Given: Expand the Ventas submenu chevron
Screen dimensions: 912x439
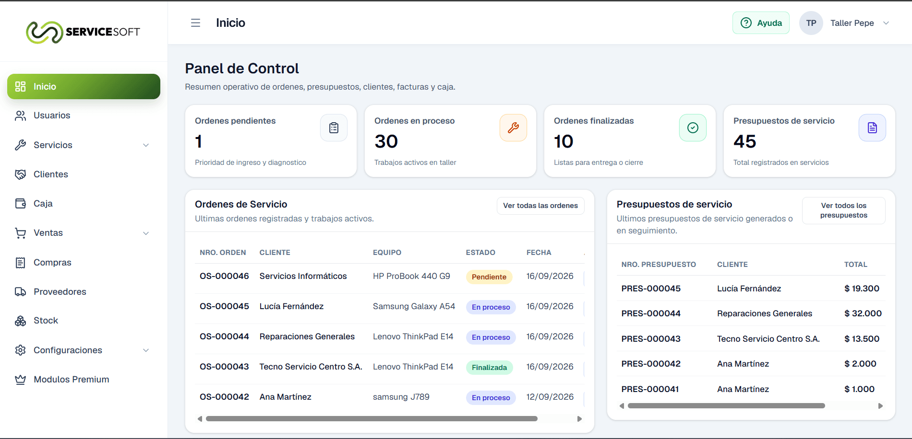Looking at the screenshot, I should click(x=146, y=233).
